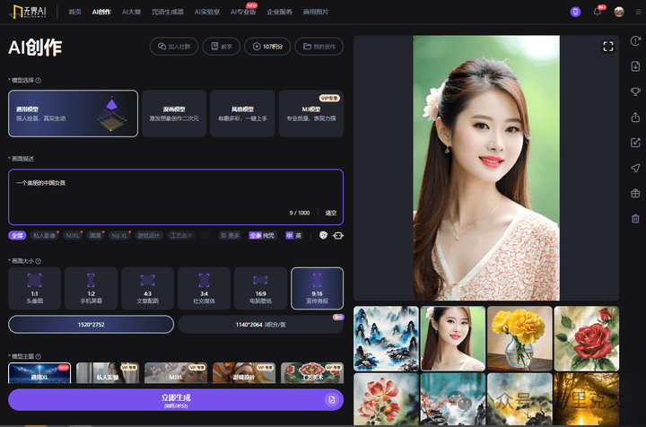Click the trophy icon in right sidebar
Viewport: 646px width, 427px height.
(635, 91)
